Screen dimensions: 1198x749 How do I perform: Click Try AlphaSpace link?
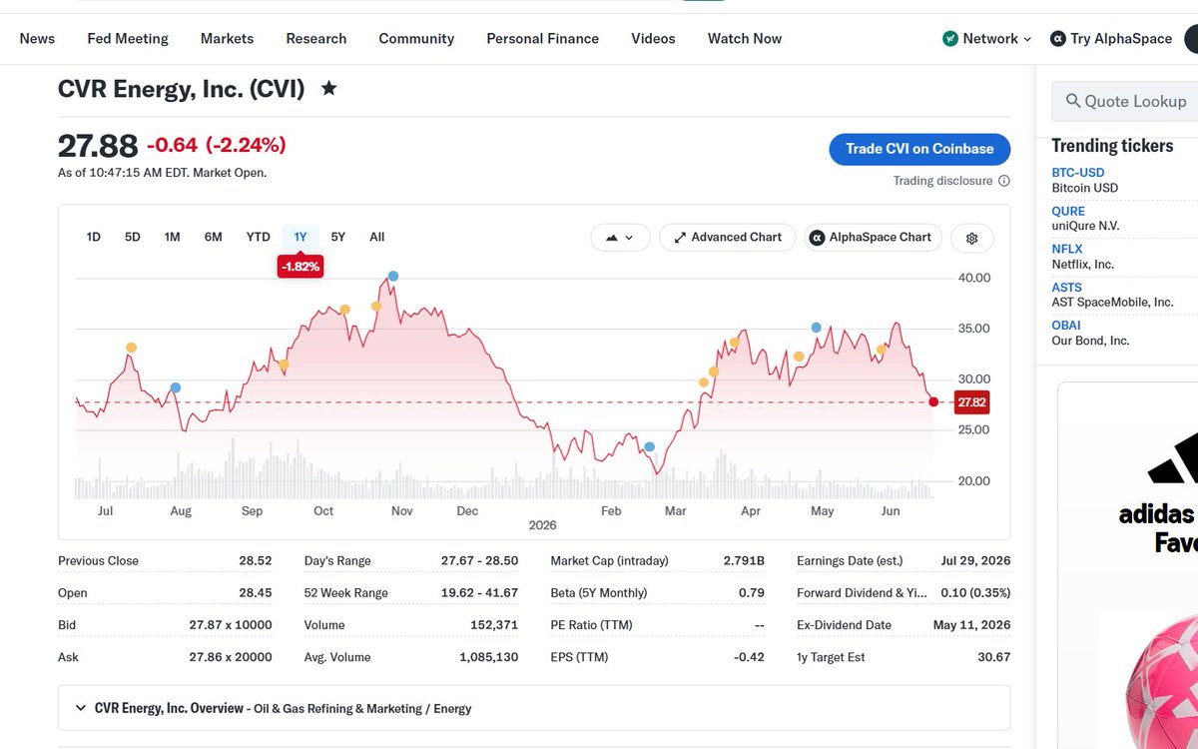pyautogui.click(x=1111, y=39)
